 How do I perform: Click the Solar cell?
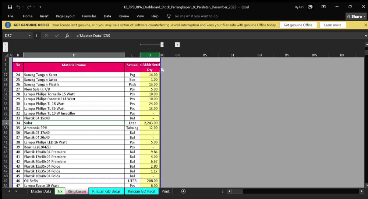tap(74, 123)
